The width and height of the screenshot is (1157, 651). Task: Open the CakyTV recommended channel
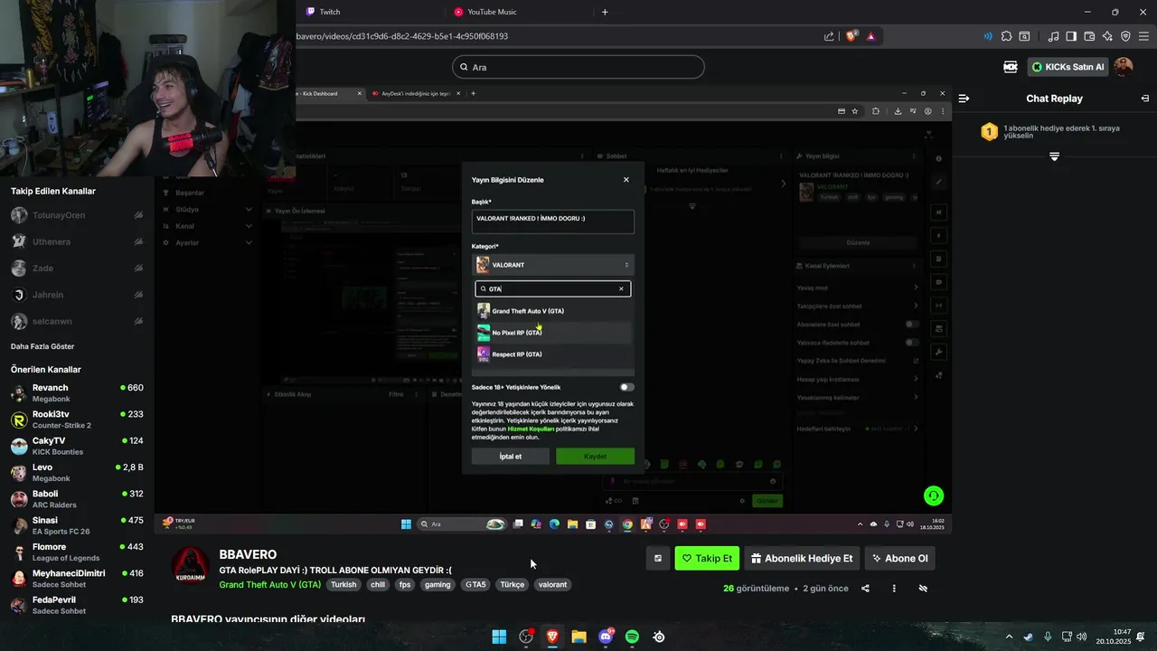(x=77, y=446)
